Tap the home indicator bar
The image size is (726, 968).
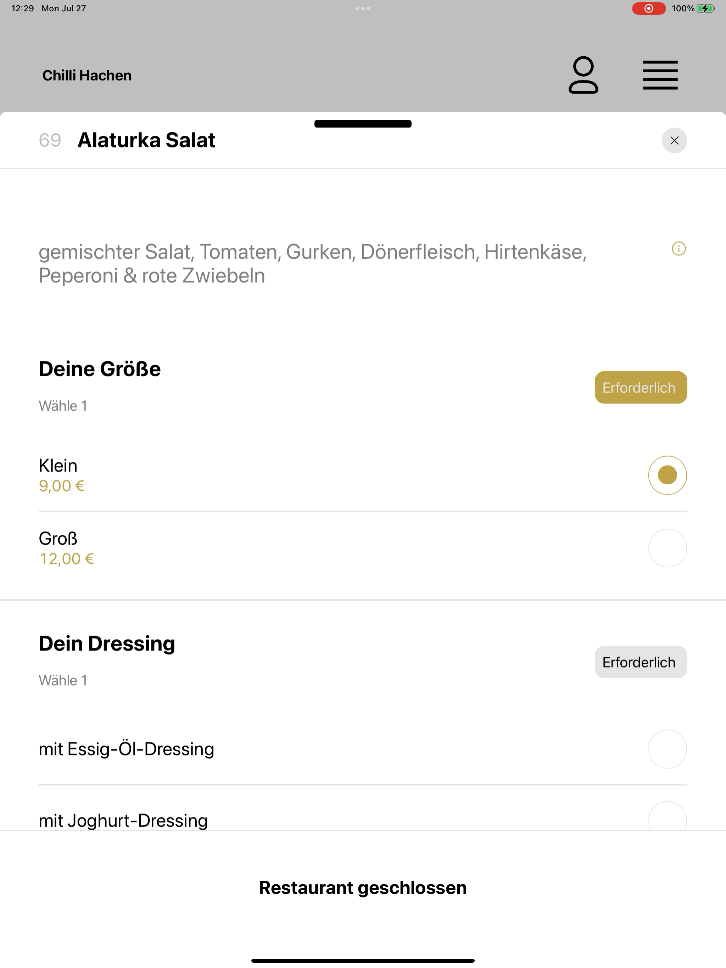pos(363,961)
